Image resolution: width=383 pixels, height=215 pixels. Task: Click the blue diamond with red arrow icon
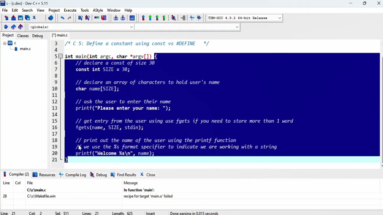20,27
